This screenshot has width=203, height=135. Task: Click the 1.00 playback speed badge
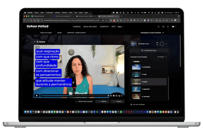pos(38,47)
